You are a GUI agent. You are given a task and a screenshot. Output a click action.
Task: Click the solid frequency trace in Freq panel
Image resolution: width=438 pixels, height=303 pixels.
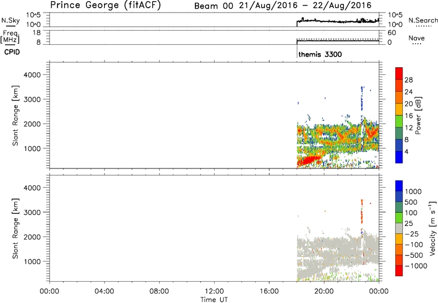pos(338,41)
